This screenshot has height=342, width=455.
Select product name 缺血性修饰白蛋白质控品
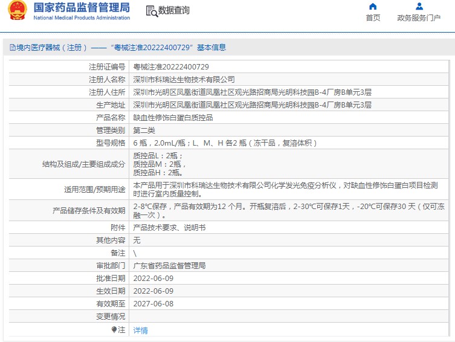(x=173, y=117)
